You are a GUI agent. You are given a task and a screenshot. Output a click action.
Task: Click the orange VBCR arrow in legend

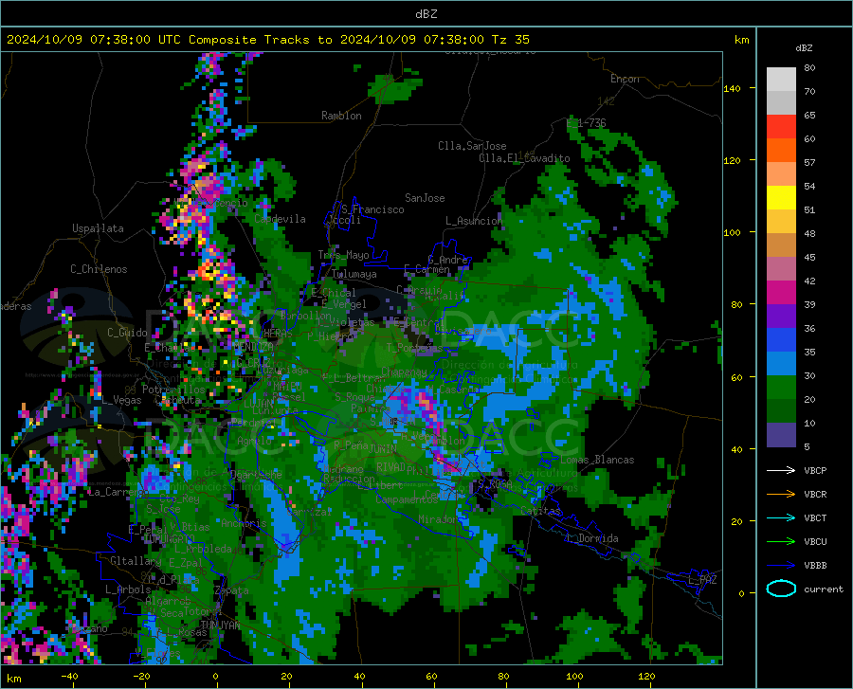(781, 494)
